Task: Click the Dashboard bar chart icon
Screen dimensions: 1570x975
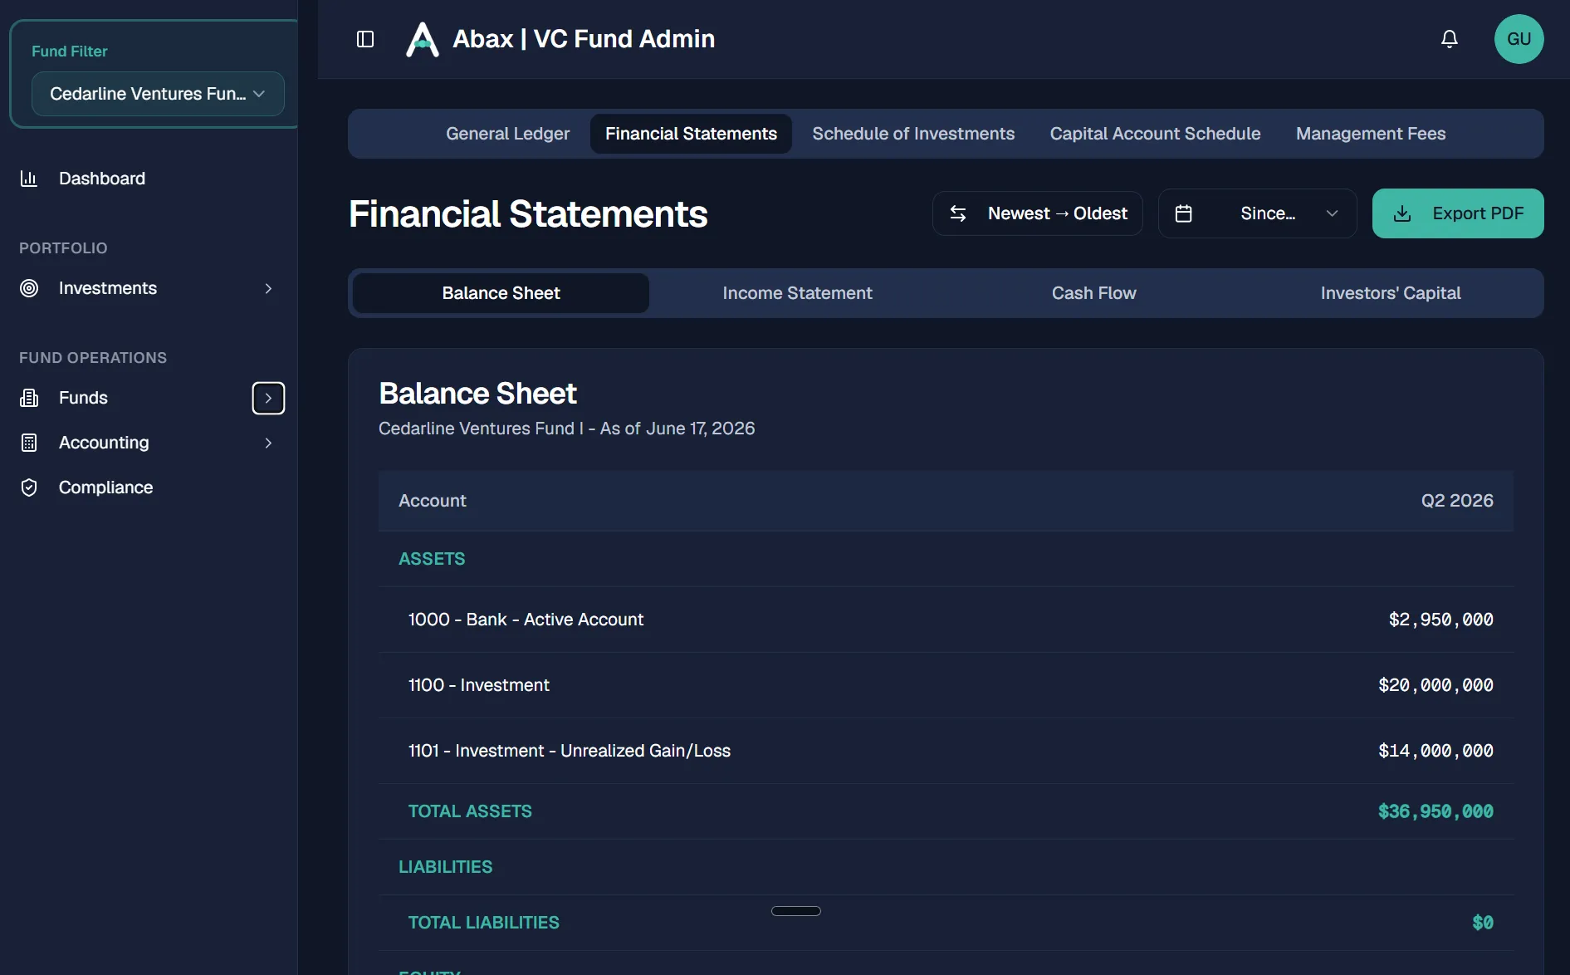Action: (x=29, y=179)
